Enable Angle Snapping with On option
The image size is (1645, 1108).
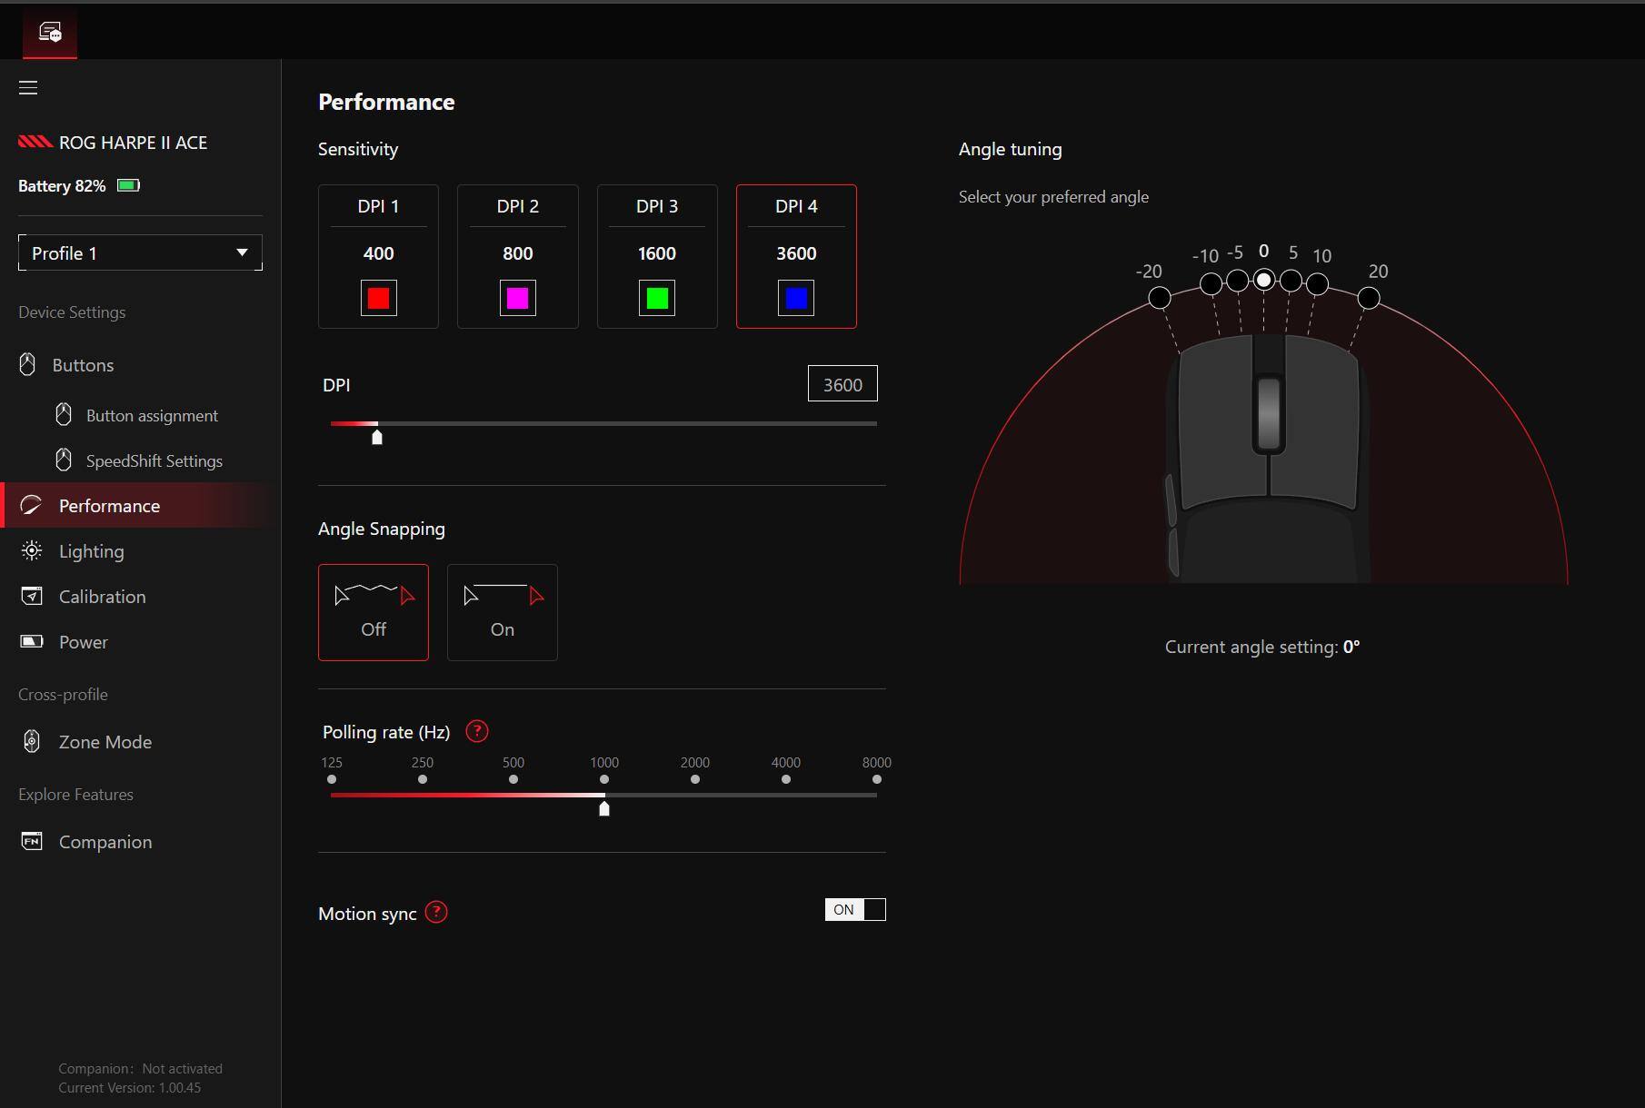[502, 612]
